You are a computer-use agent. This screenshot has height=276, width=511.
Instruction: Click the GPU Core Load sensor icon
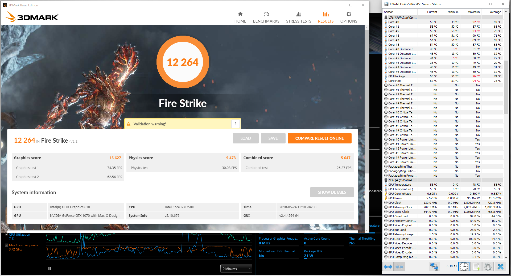pos(386,216)
